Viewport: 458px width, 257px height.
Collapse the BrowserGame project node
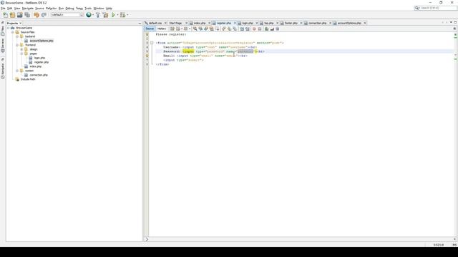tap(8, 28)
